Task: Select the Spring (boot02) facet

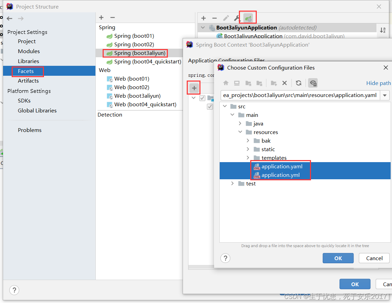Action: click(134, 45)
